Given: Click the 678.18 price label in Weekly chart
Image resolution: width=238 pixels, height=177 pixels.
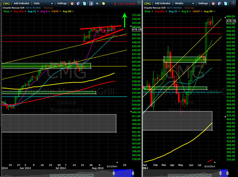Looking at the screenshot, I should (231, 21).
